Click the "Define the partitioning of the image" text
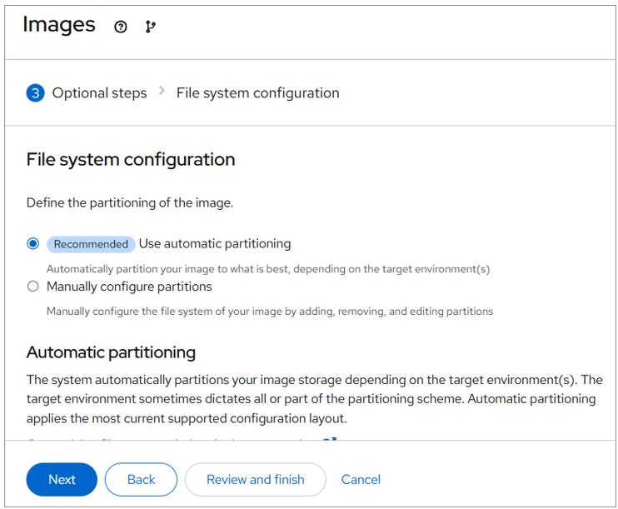The image size is (618, 509). (x=127, y=202)
